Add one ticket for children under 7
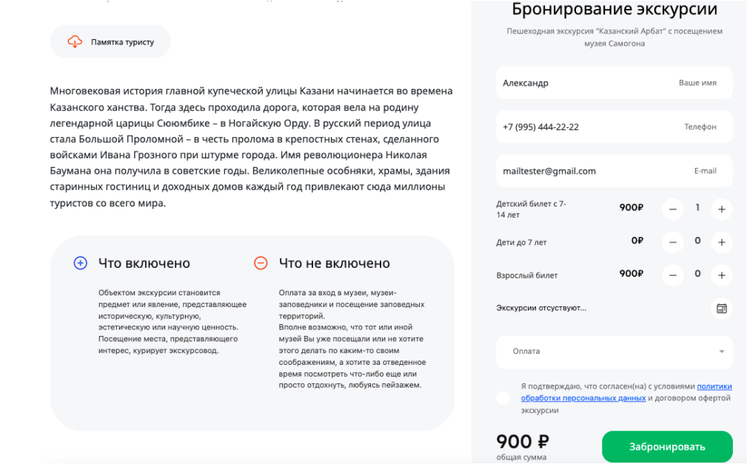This screenshot has height=464, width=747. [721, 242]
